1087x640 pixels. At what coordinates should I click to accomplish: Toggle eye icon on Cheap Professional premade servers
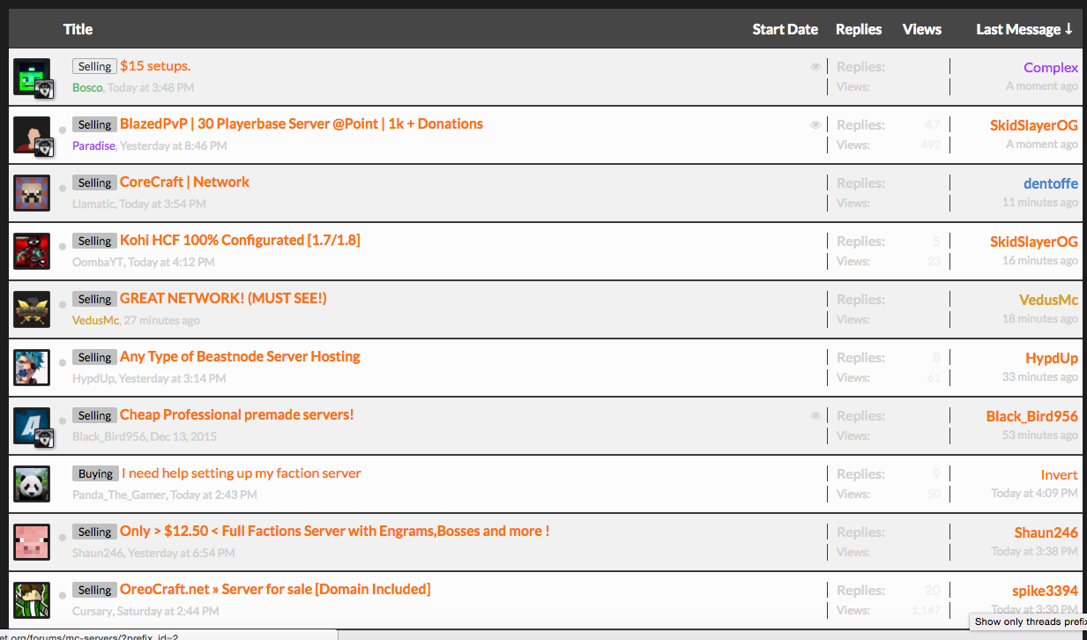(815, 416)
